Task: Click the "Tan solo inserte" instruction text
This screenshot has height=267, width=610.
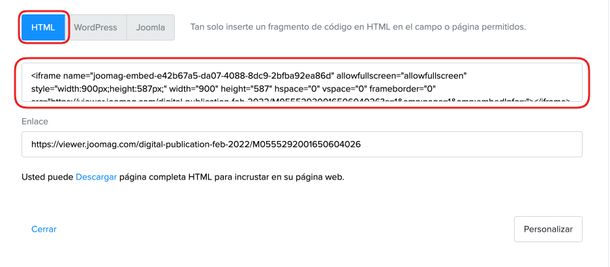Action: point(358,27)
